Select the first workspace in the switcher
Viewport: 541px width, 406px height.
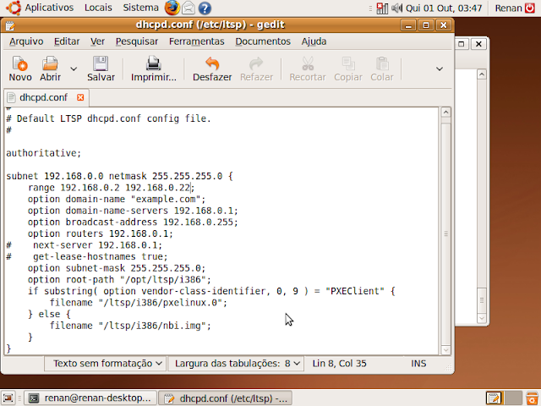tap(494, 398)
